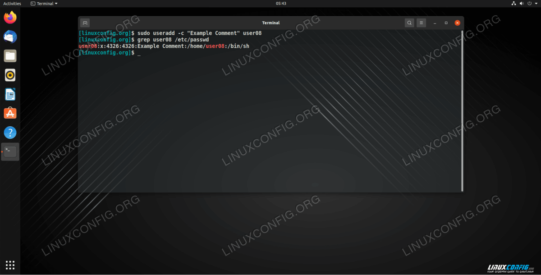Viewport: 541px width, 275px height.
Task: Maximize the Terminal window
Action: 446,23
